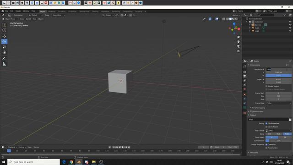293x165 pixels.
Task: Click the output path folder browse icon
Action: click(x=290, y=120)
